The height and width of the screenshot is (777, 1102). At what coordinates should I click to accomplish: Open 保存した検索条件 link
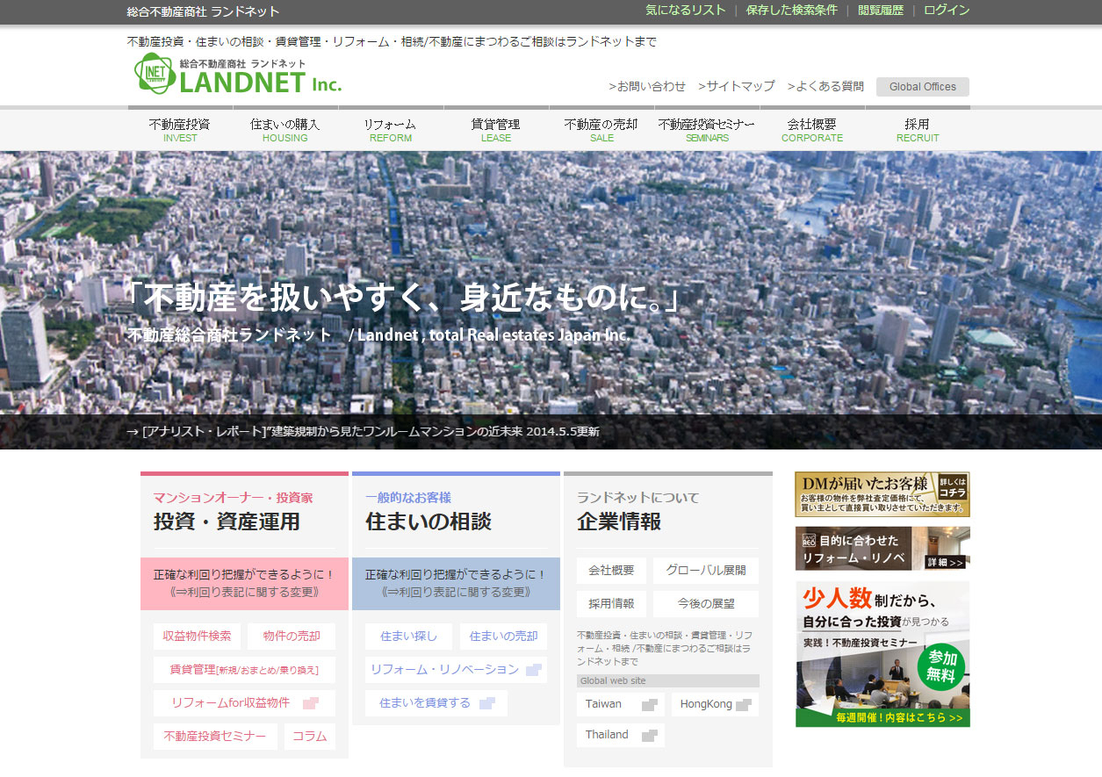point(792,11)
